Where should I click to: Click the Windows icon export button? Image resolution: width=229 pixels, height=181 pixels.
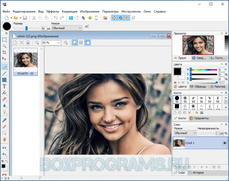[x=71, y=18]
